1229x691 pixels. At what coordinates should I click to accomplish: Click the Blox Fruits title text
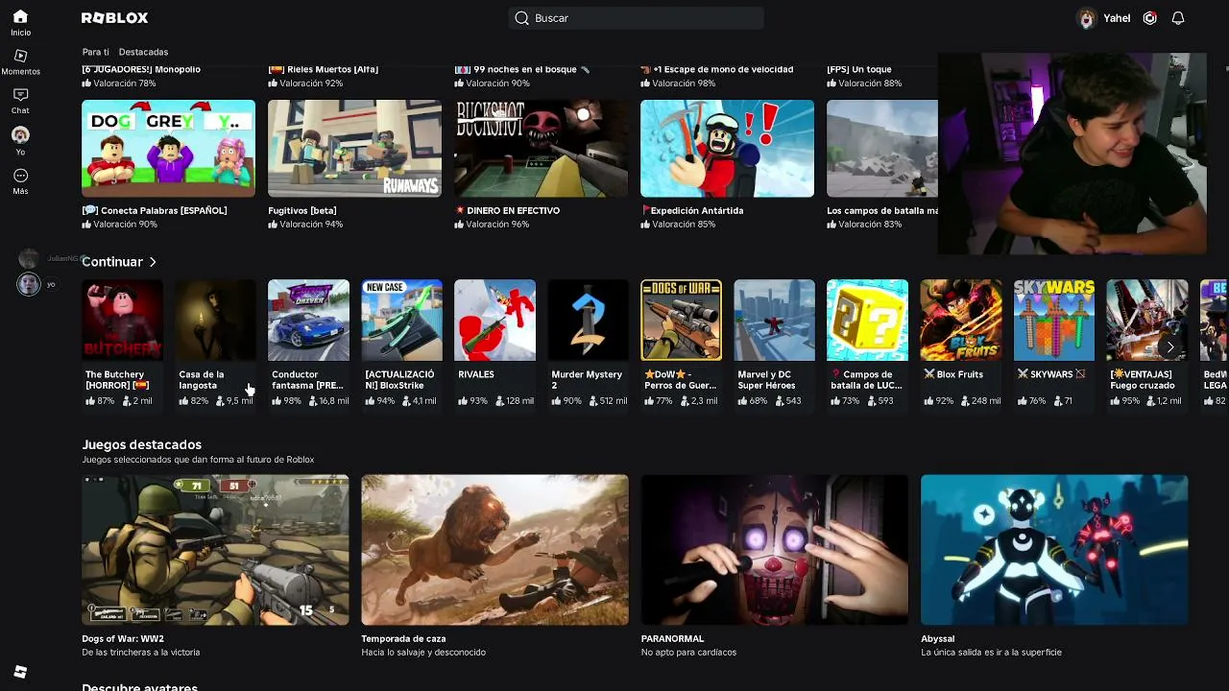[x=952, y=374]
